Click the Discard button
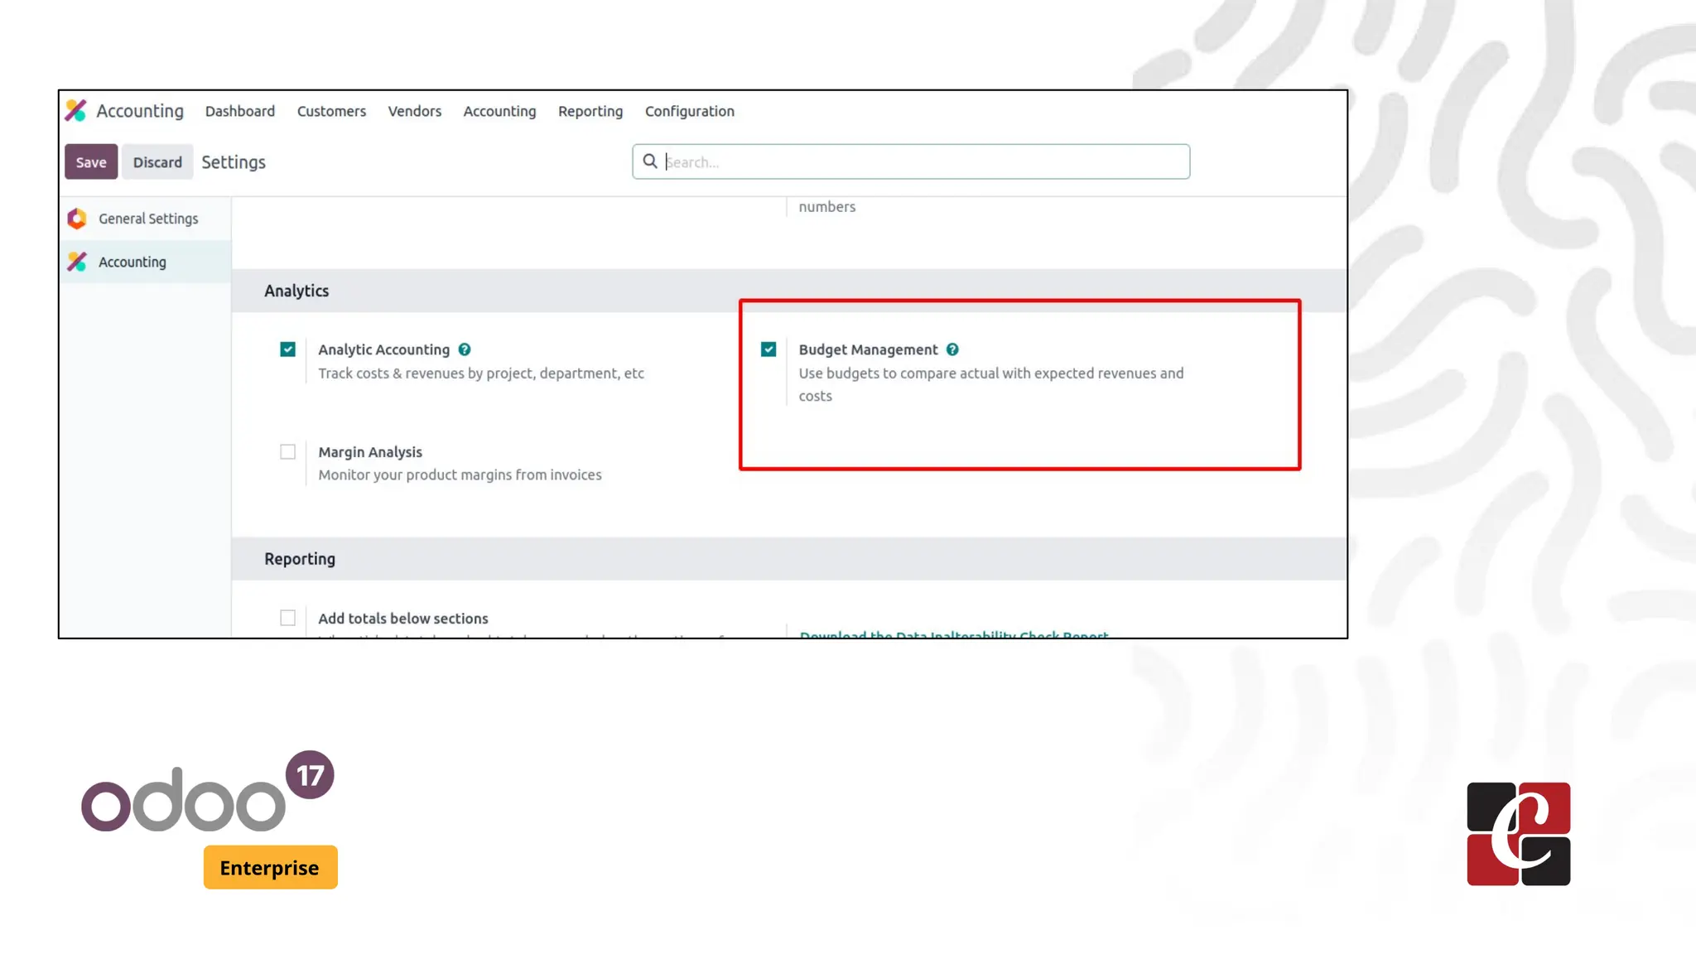 157,162
